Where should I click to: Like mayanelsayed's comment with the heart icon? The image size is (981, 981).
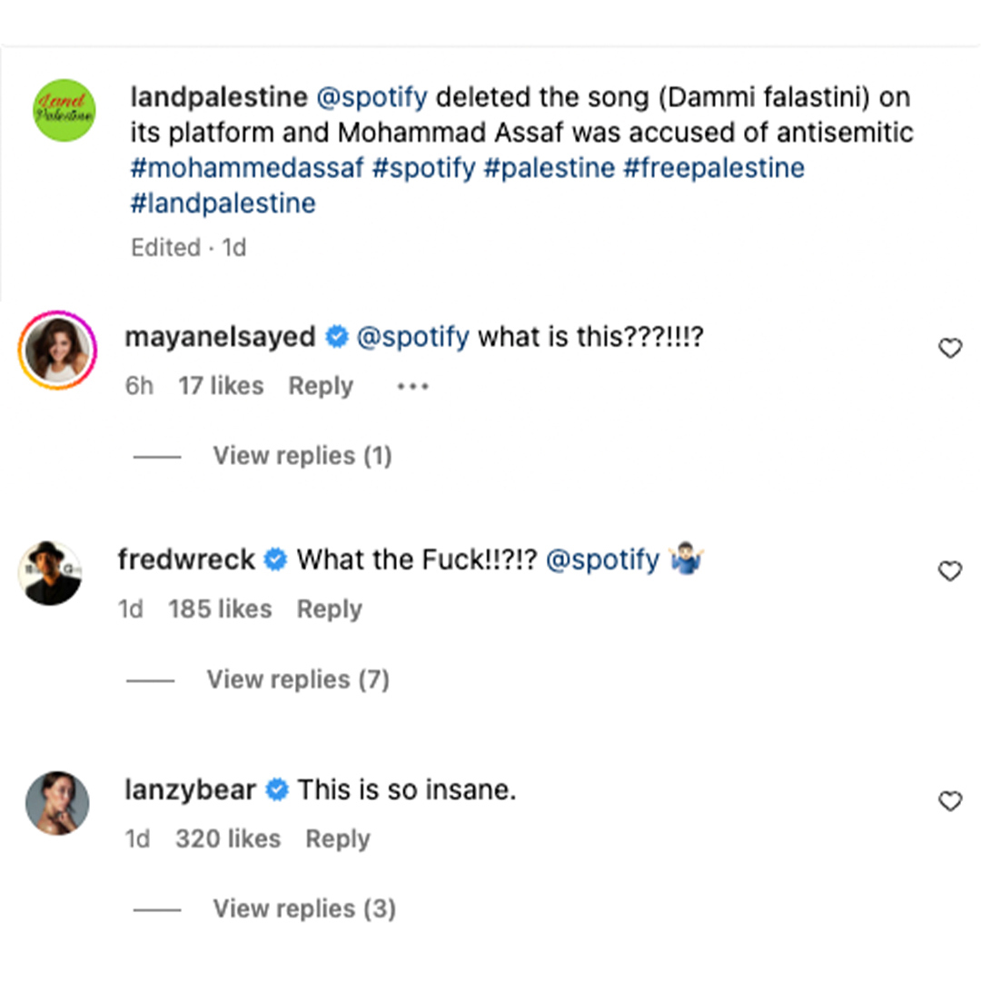pos(950,348)
